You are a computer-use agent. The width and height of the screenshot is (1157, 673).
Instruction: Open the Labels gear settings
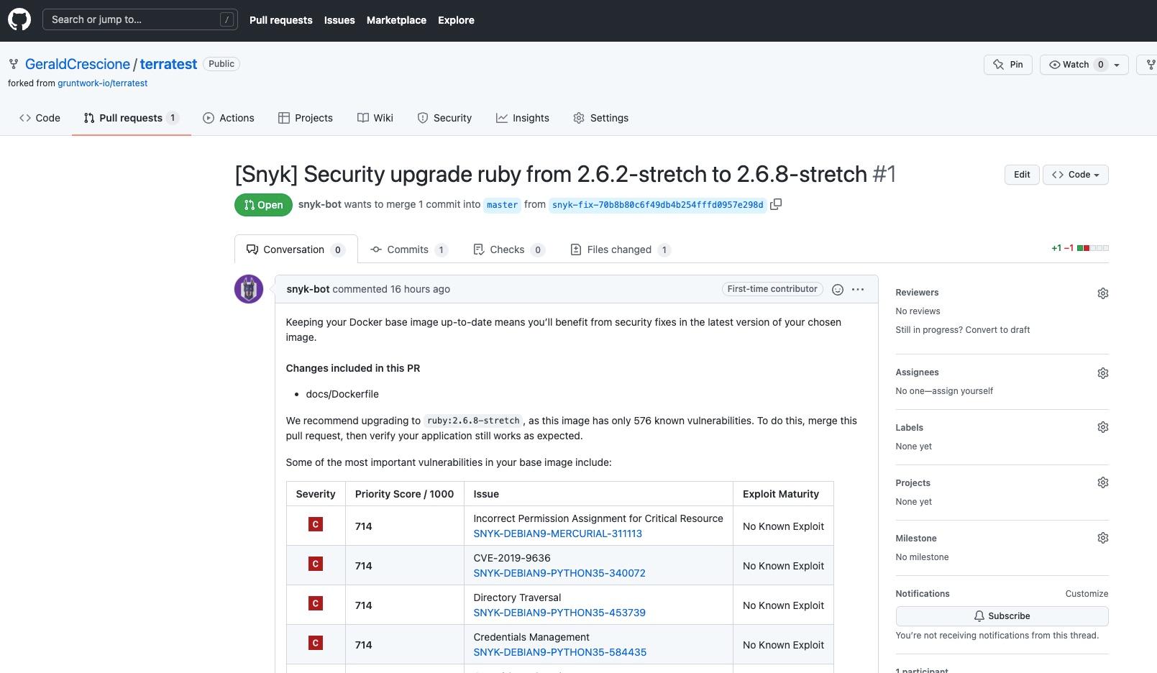click(x=1103, y=427)
